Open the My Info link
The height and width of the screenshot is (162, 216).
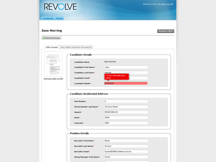coord(162,4)
